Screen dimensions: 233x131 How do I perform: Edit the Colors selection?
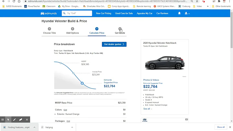[65, 110]
